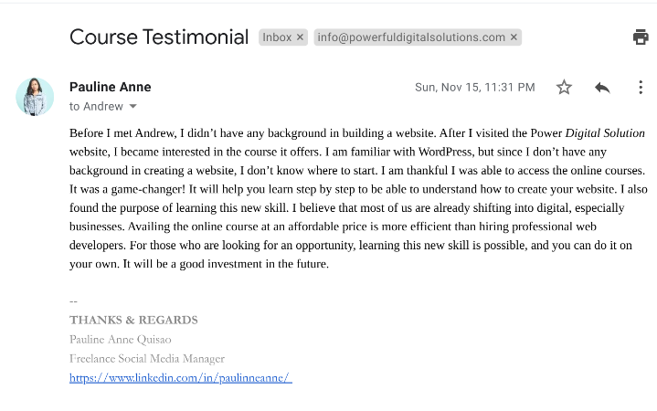This screenshot has width=657, height=411.
Task: Open the three-dot More options menu
Action: pyautogui.click(x=641, y=88)
